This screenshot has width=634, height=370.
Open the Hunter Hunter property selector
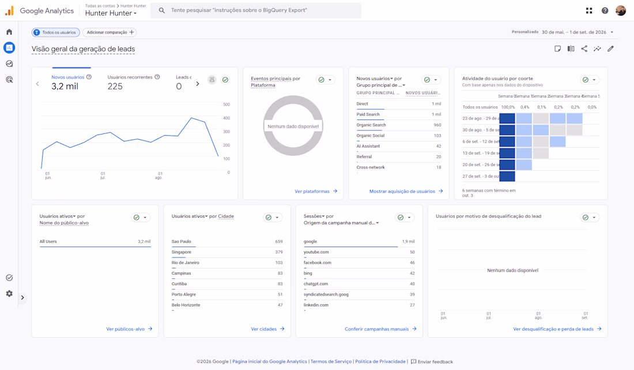click(x=111, y=13)
